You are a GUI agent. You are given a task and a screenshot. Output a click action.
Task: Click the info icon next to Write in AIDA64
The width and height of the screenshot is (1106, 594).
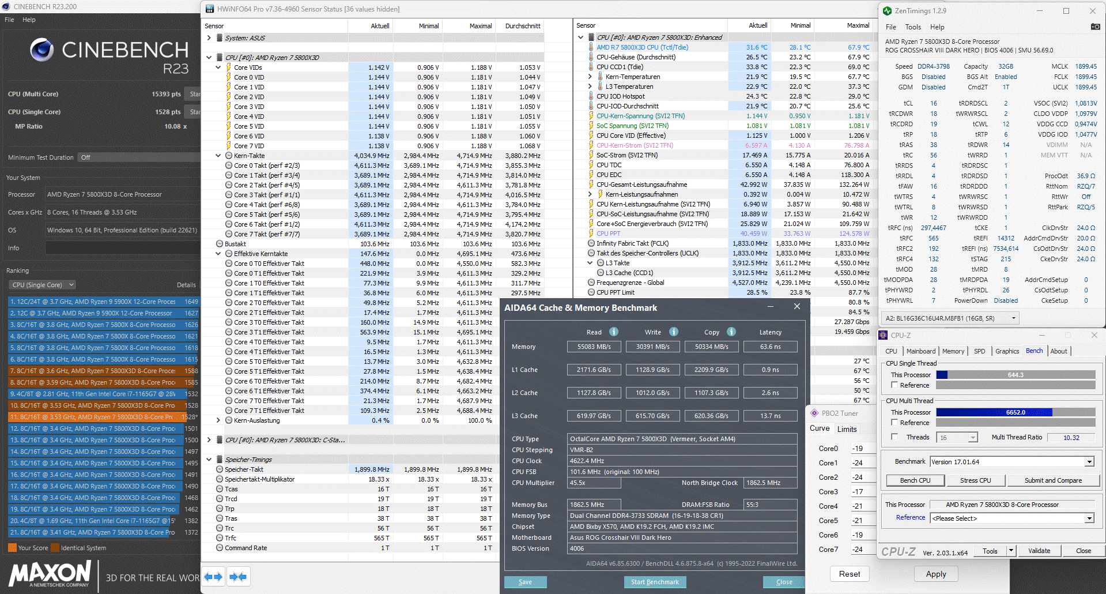673,332
